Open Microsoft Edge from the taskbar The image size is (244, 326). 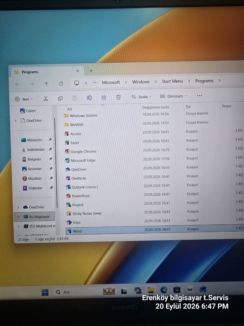[x=164, y=290]
